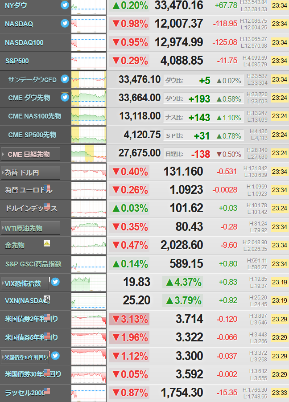This screenshot has height=402, width=289.
Task: Open the CME SP500先物 link
Action: 32,135
